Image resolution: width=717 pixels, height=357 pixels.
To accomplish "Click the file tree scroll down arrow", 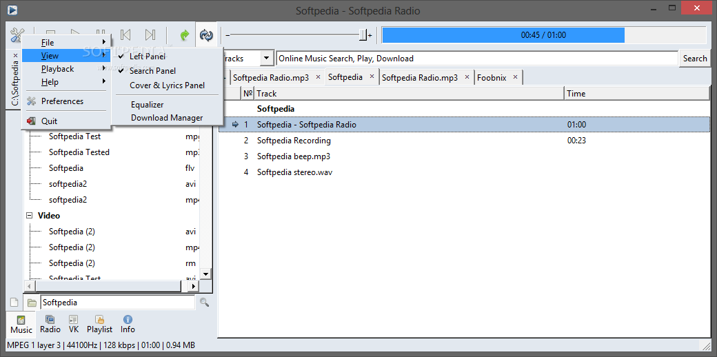I will pos(205,274).
